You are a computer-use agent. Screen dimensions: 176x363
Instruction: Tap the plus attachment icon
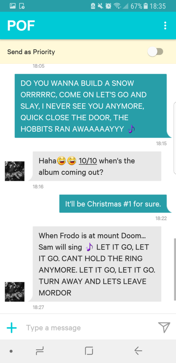[12, 328]
